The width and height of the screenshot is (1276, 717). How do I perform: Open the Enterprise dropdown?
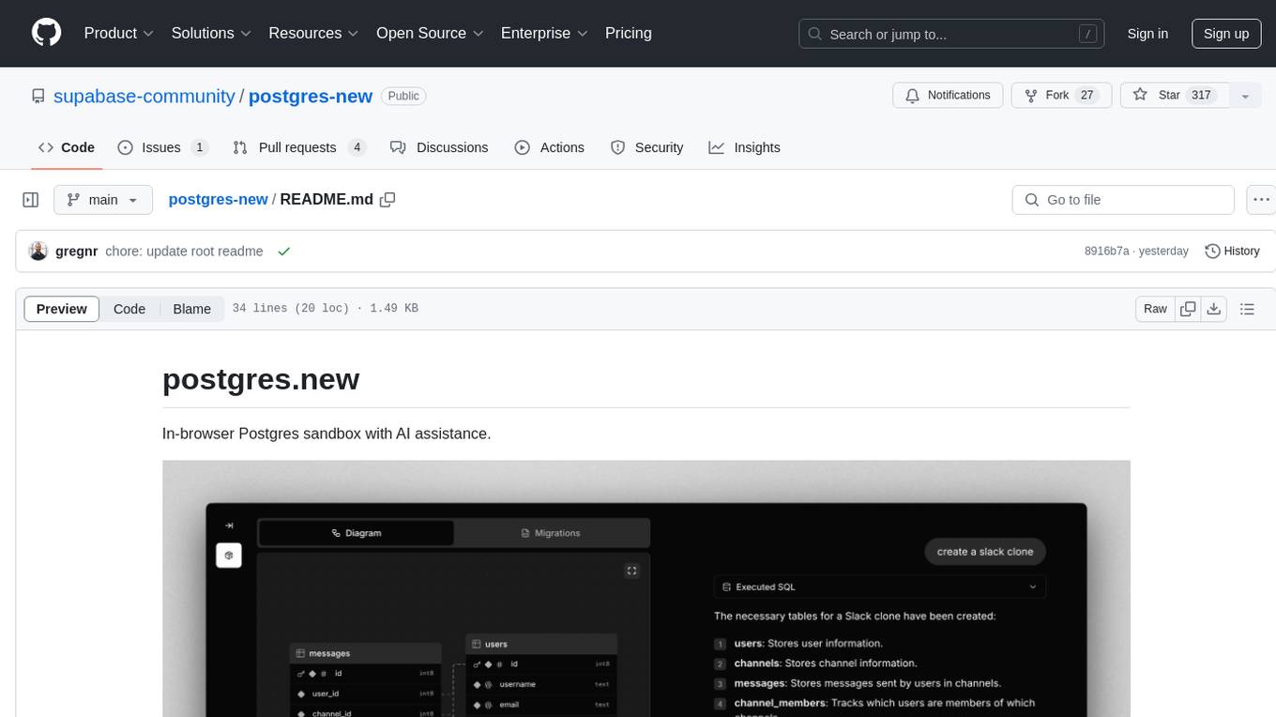545,33
